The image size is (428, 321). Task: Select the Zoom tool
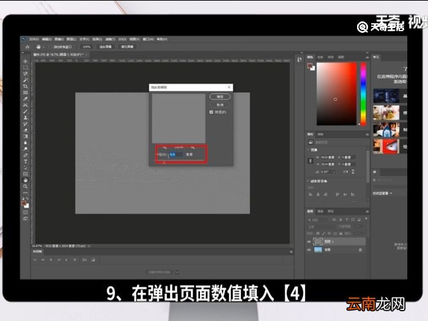(x=25, y=186)
